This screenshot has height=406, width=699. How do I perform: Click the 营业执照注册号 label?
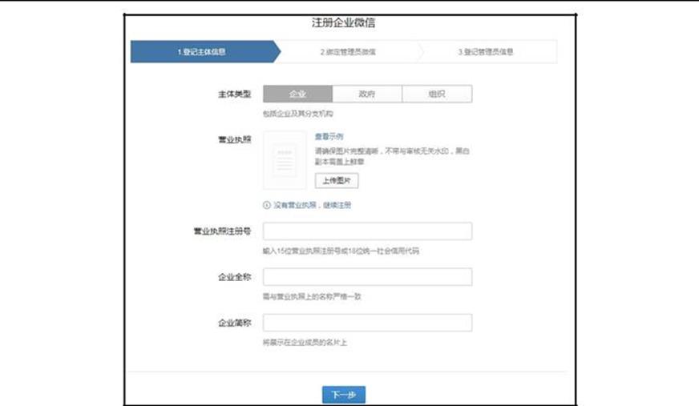click(x=222, y=231)
